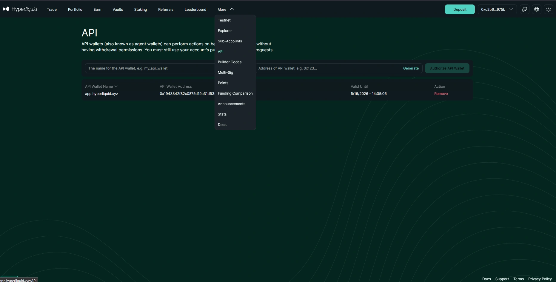This screenshot has height=282, width=556.
Task: Go to the Referrals tab
Action: pyautogui.click(x=166, y=10)
